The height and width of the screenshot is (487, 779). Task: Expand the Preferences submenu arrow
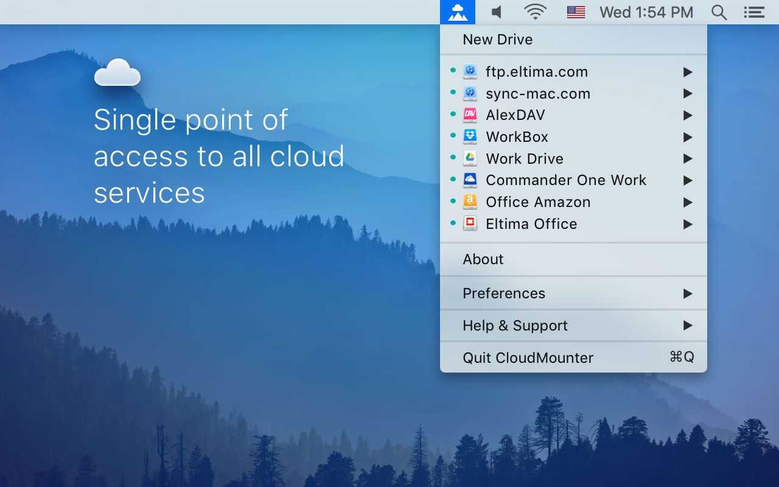tap(688, 293)
